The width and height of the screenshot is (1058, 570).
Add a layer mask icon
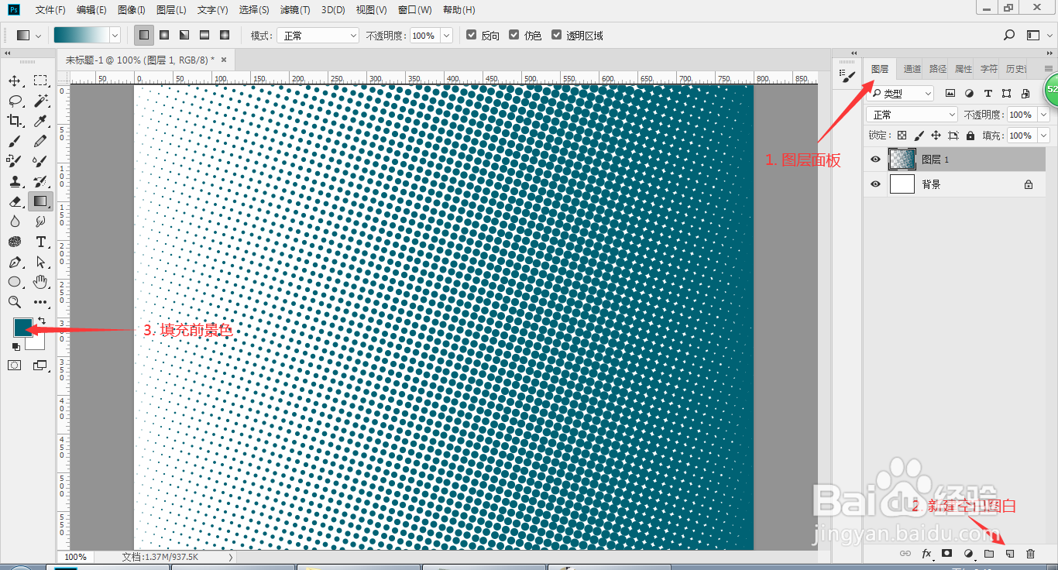point(946,554)
